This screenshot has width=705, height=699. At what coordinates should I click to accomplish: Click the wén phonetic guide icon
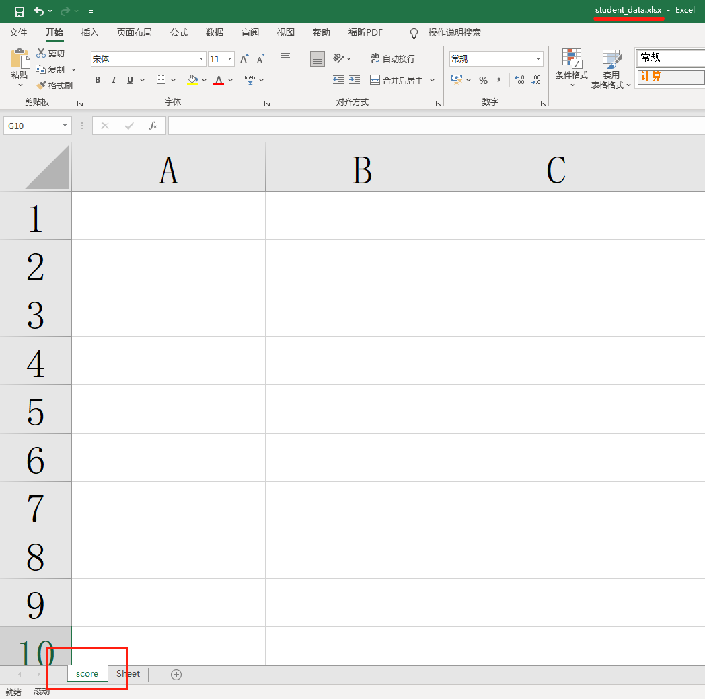tap(250, 80)
